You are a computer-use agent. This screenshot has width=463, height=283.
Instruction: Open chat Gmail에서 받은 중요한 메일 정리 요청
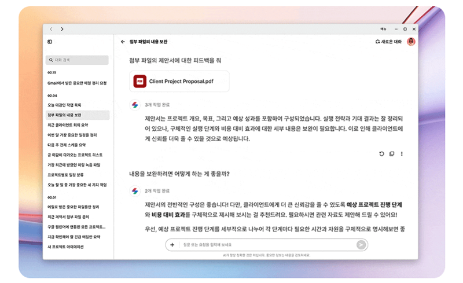77,83
